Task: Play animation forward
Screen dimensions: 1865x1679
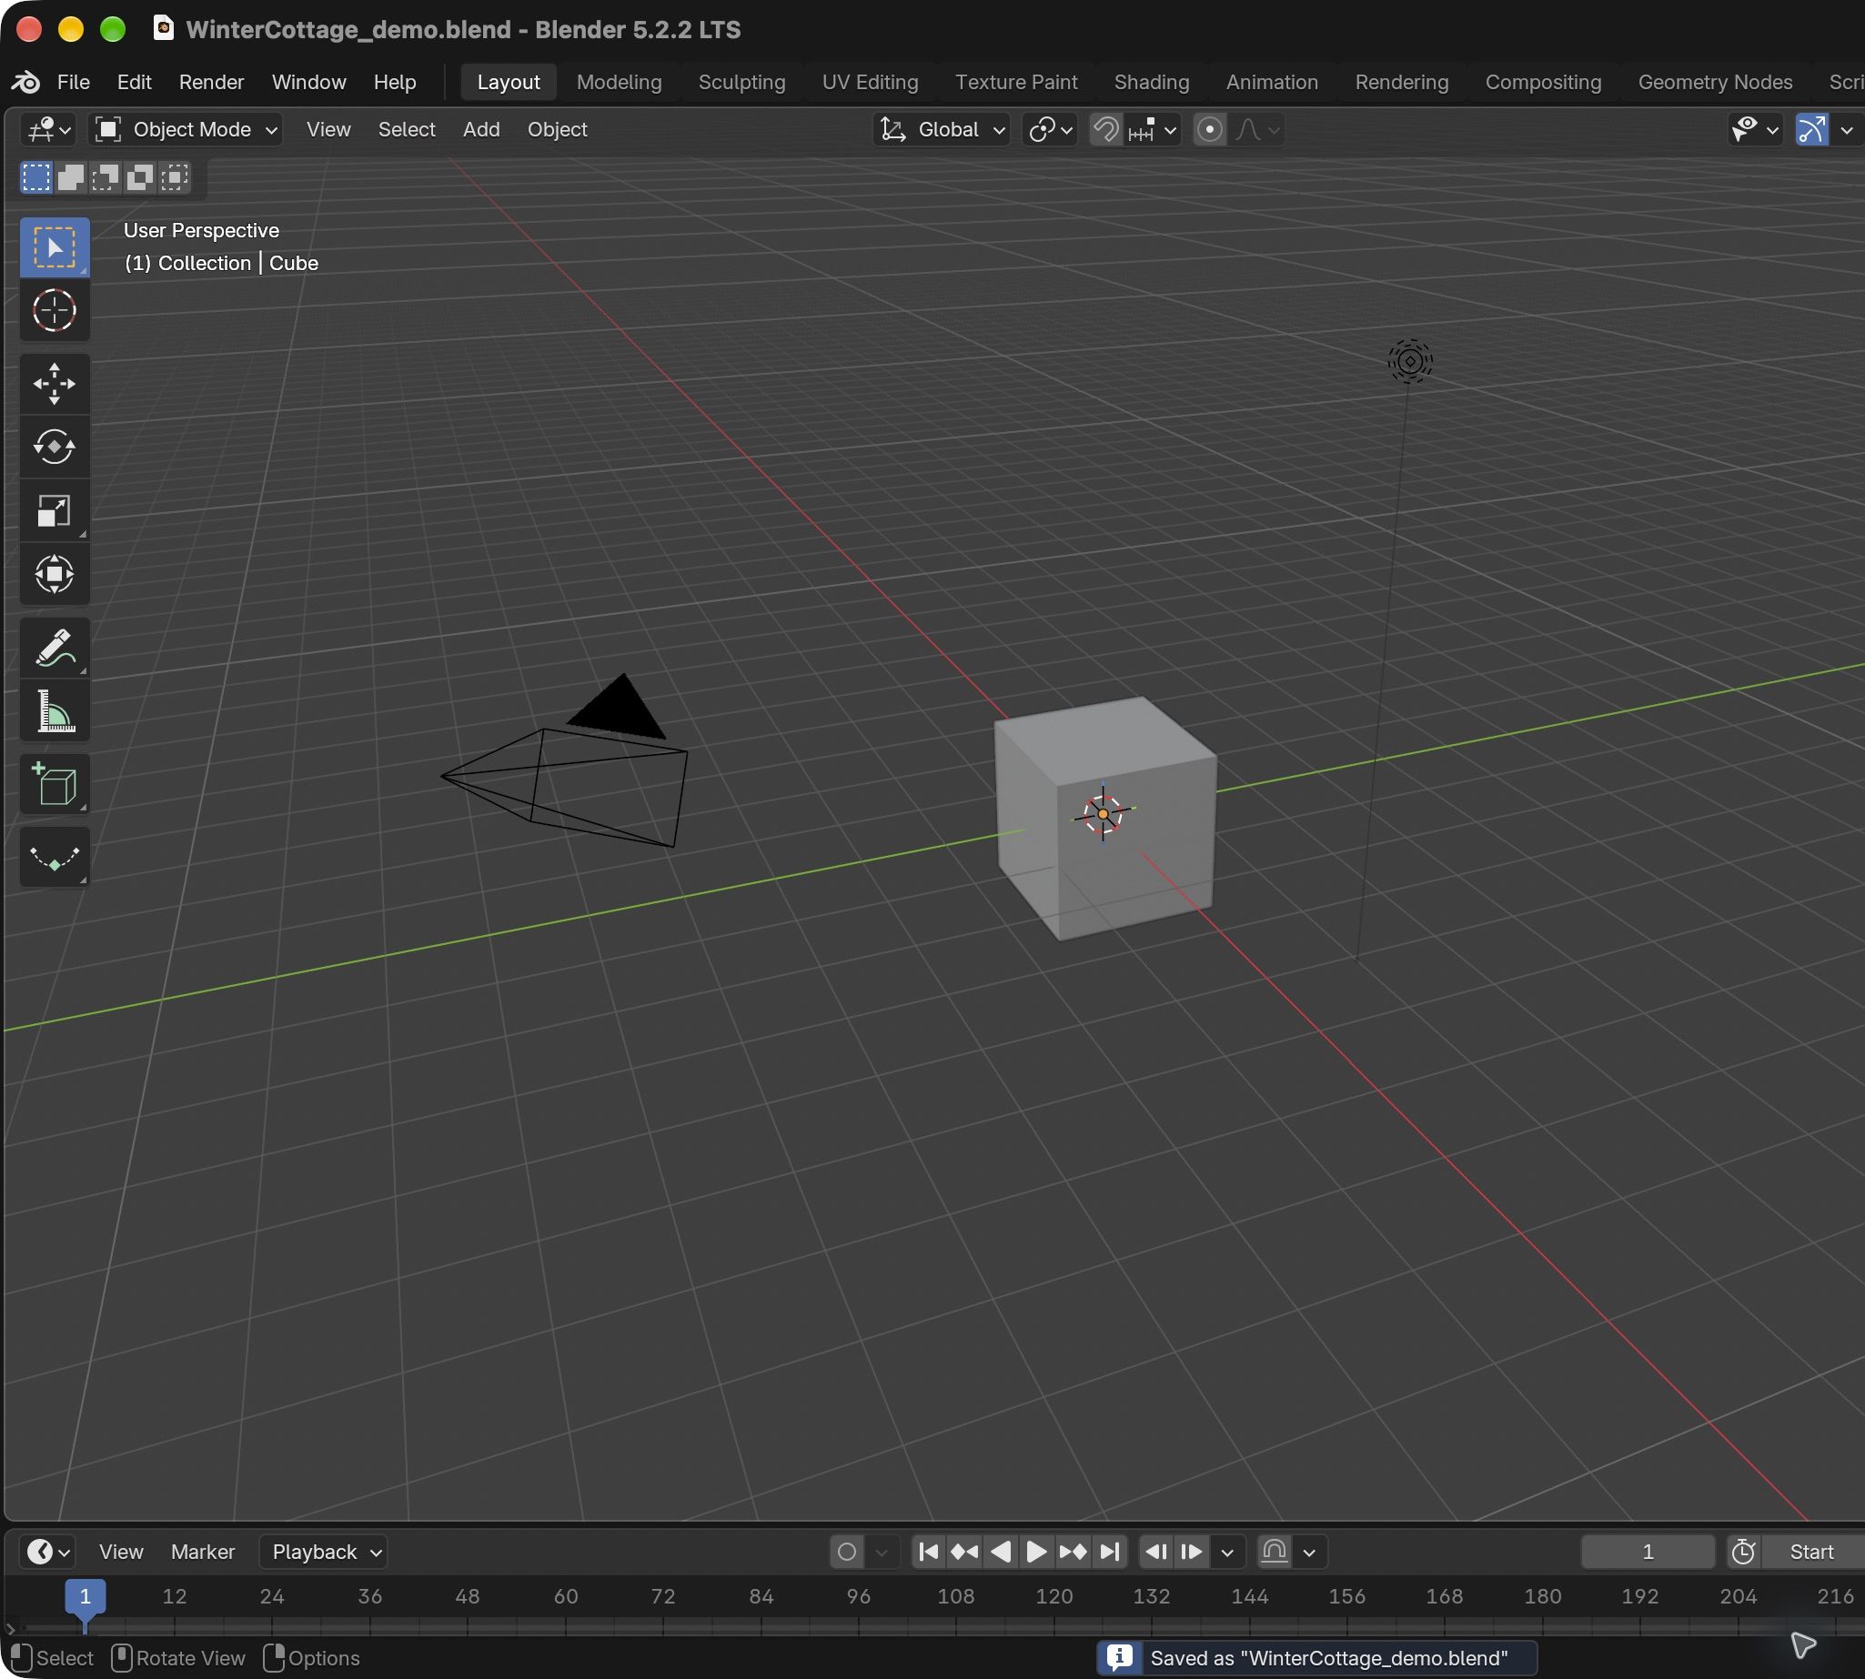Action: pos(1036,1552)
